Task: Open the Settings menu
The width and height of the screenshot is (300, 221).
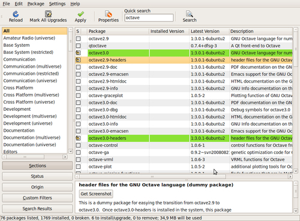Action: coord(57,4)
